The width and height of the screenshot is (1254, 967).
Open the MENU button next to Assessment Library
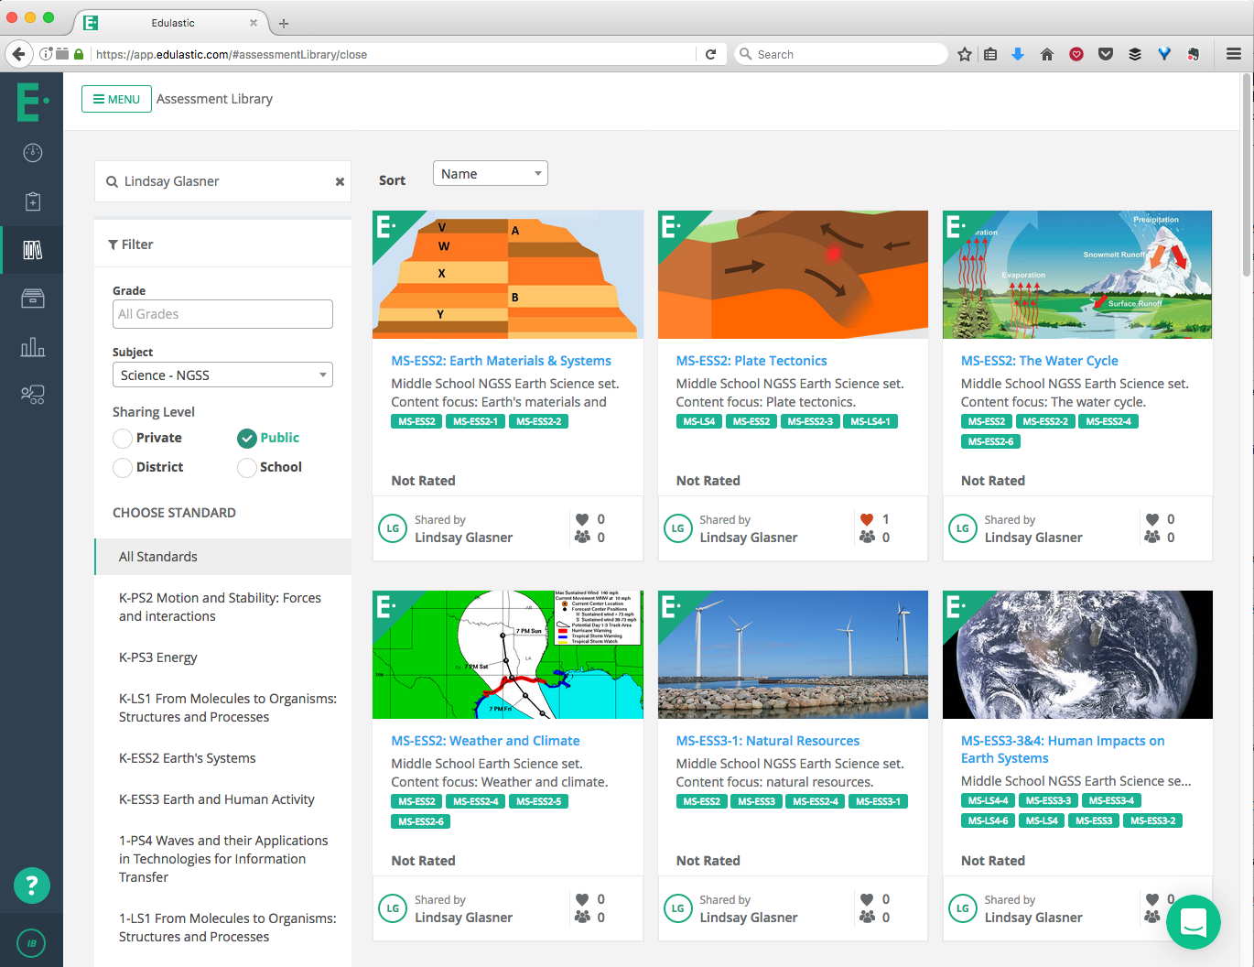tap(116, 98)
